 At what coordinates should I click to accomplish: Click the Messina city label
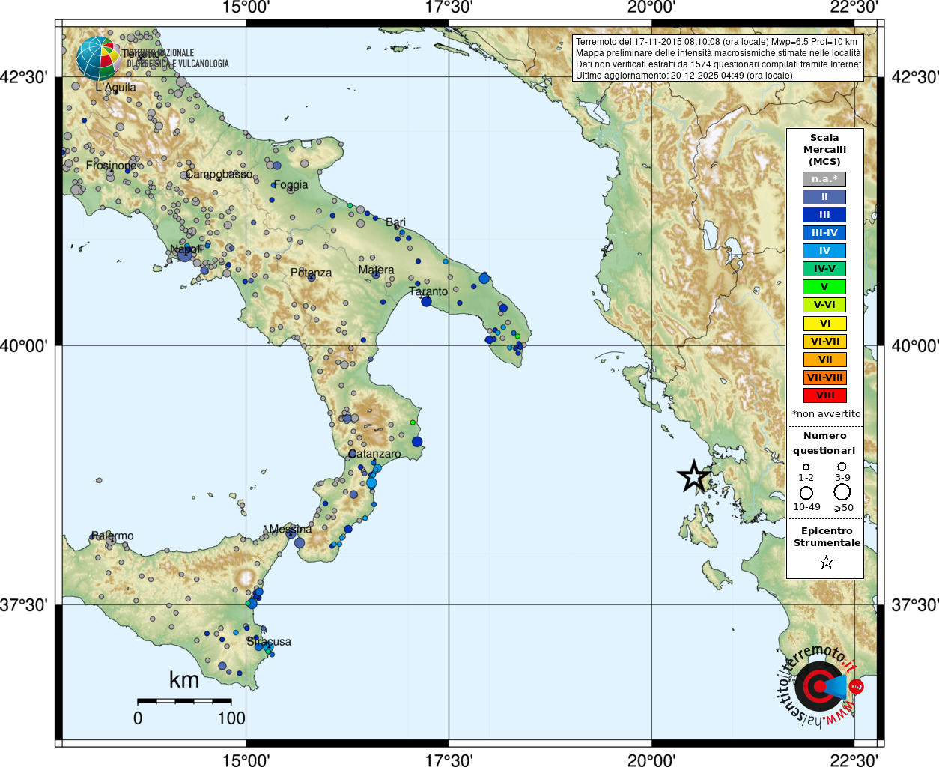click(x=290, y=529)
